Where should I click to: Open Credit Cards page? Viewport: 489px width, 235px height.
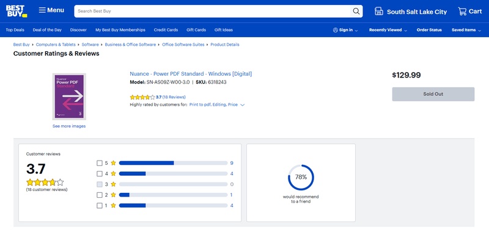[x=166, y=30]
